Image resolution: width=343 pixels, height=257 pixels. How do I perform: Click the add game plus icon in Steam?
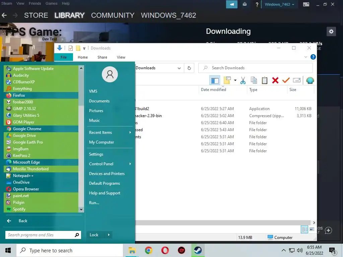point(328,230)
